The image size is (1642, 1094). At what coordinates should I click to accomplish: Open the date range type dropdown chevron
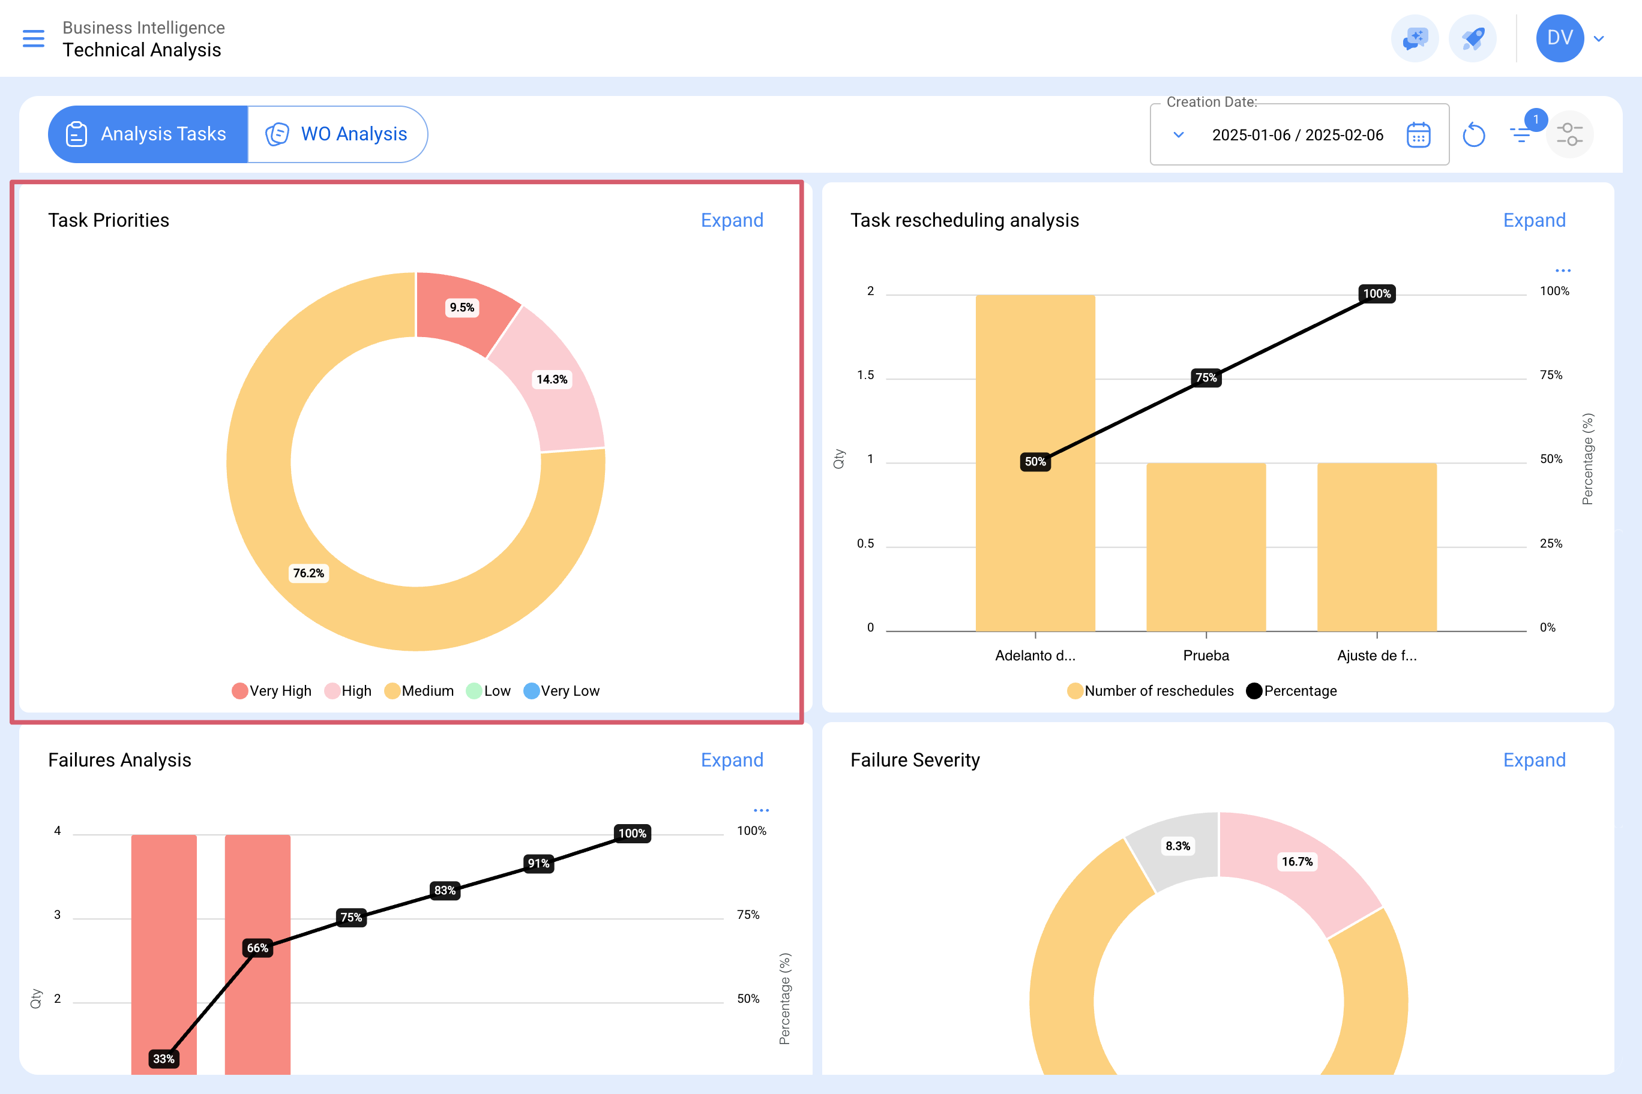pos(1179,135)
